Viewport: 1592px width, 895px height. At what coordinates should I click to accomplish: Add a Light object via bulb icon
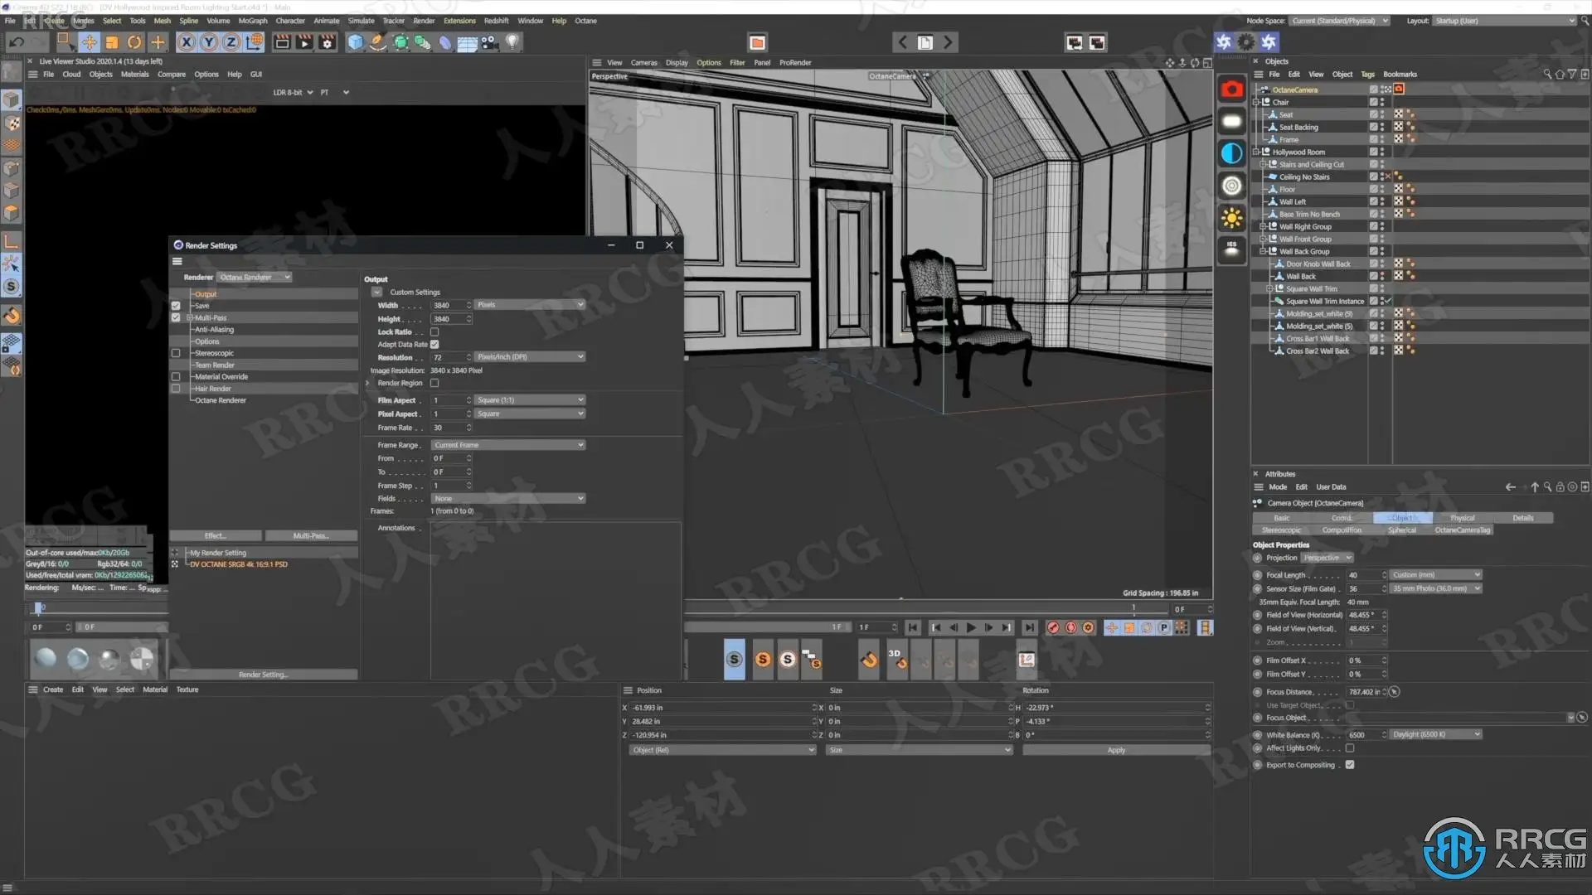[512, 42]
